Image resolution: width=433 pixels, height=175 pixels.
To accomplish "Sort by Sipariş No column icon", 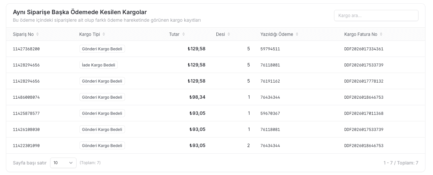I will point(37,34).
